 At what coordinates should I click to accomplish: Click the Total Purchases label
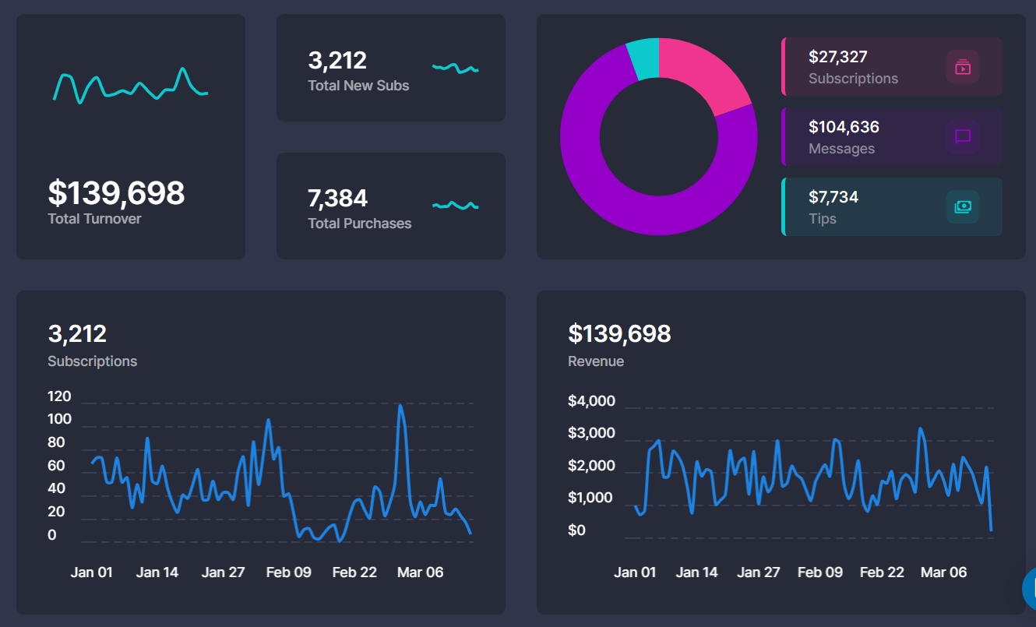click(x=359, y=224)
